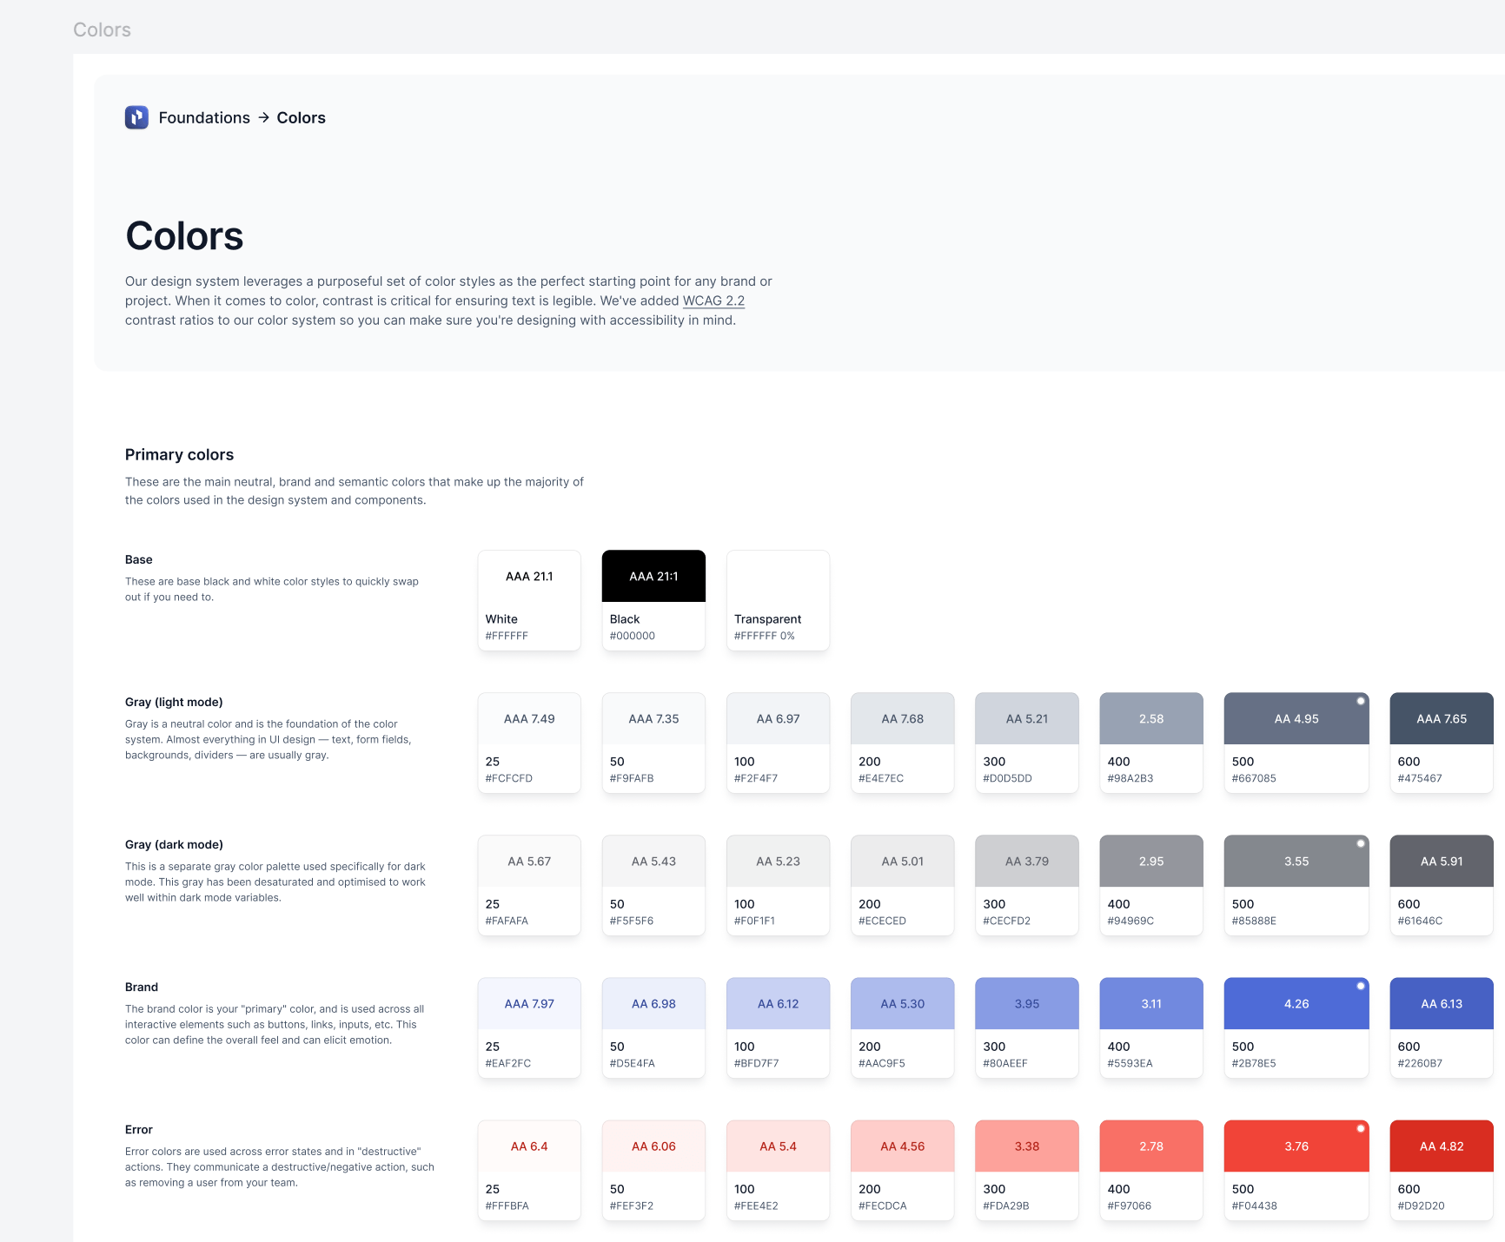This screenshot has height=1242, width=1505.
Task: Select brand swatch #2B78E5
Action: (x=1296, y=1027)
